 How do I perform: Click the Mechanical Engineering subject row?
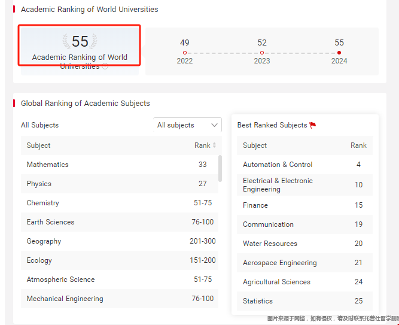[120, 299]
